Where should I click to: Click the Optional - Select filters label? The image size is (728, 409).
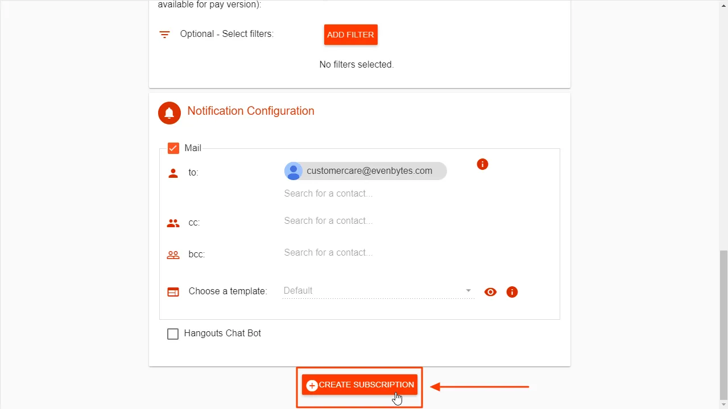click(227, 34)
